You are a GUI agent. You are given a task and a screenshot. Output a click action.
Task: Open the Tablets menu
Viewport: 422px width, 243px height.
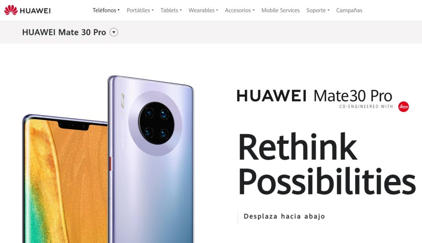coord(171,10)
